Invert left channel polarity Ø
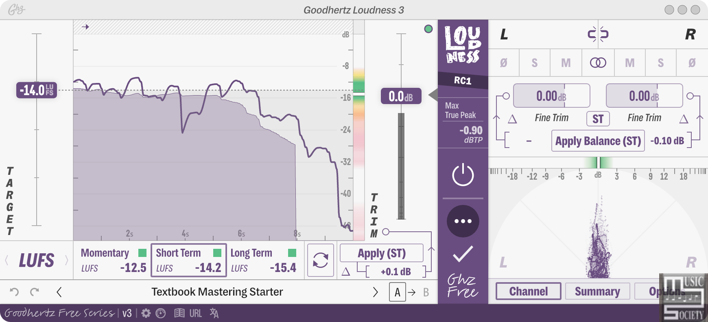This screenshot has height=322, width=708. [x=504, y=63]
